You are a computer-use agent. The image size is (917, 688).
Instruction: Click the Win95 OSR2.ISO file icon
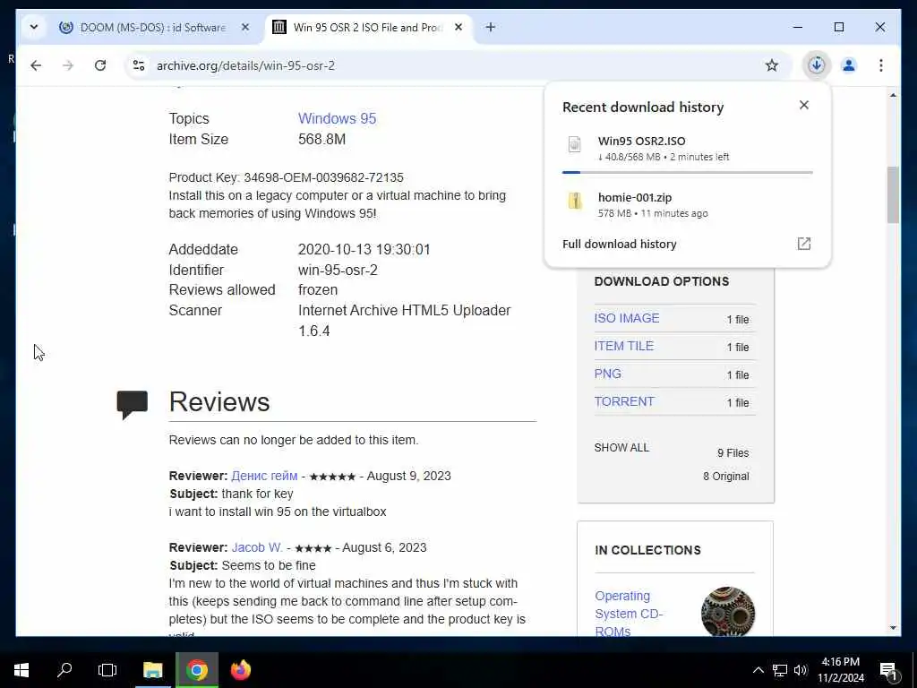coord(575,144)
